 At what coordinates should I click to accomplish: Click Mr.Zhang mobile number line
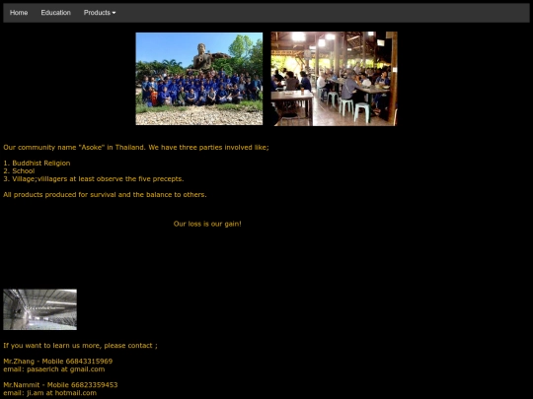pos(58,361)
